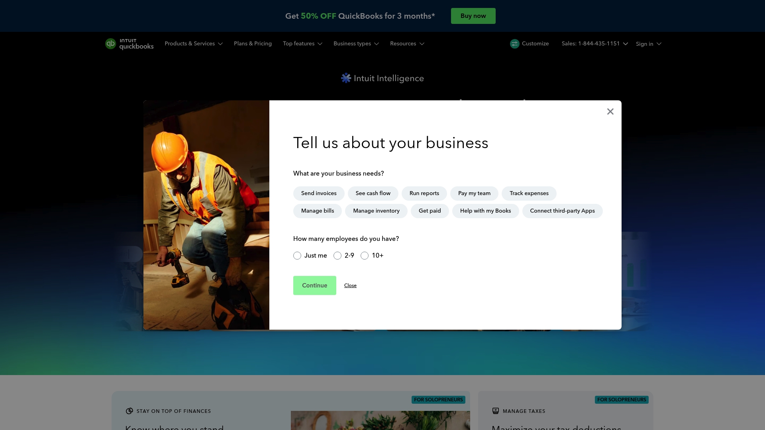The width and height of the screenshot is (765, 430).
Task: Select the Just me radio button
Action: [x=297, y=256]
